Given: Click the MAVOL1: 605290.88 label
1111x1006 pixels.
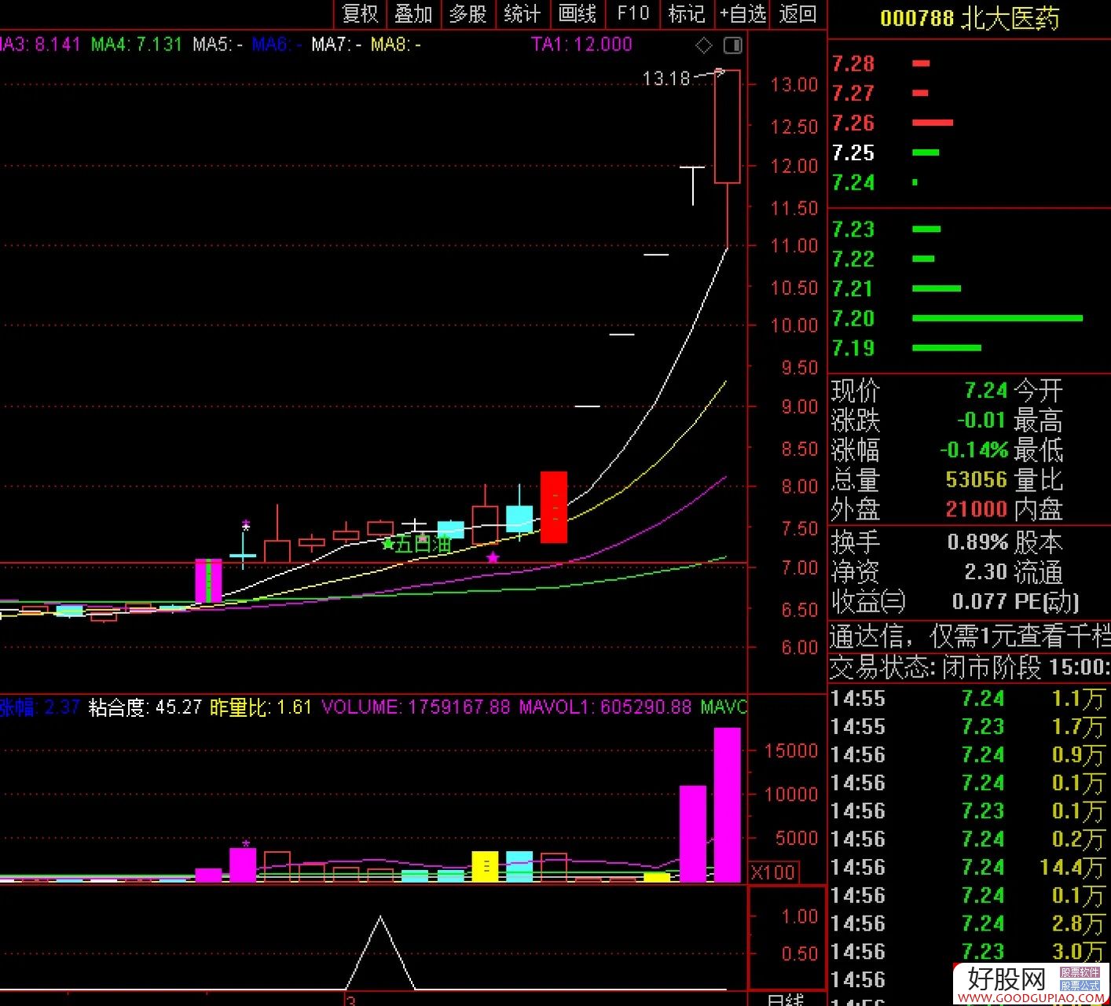Looking at the screenshot, I should click(605, 707).
